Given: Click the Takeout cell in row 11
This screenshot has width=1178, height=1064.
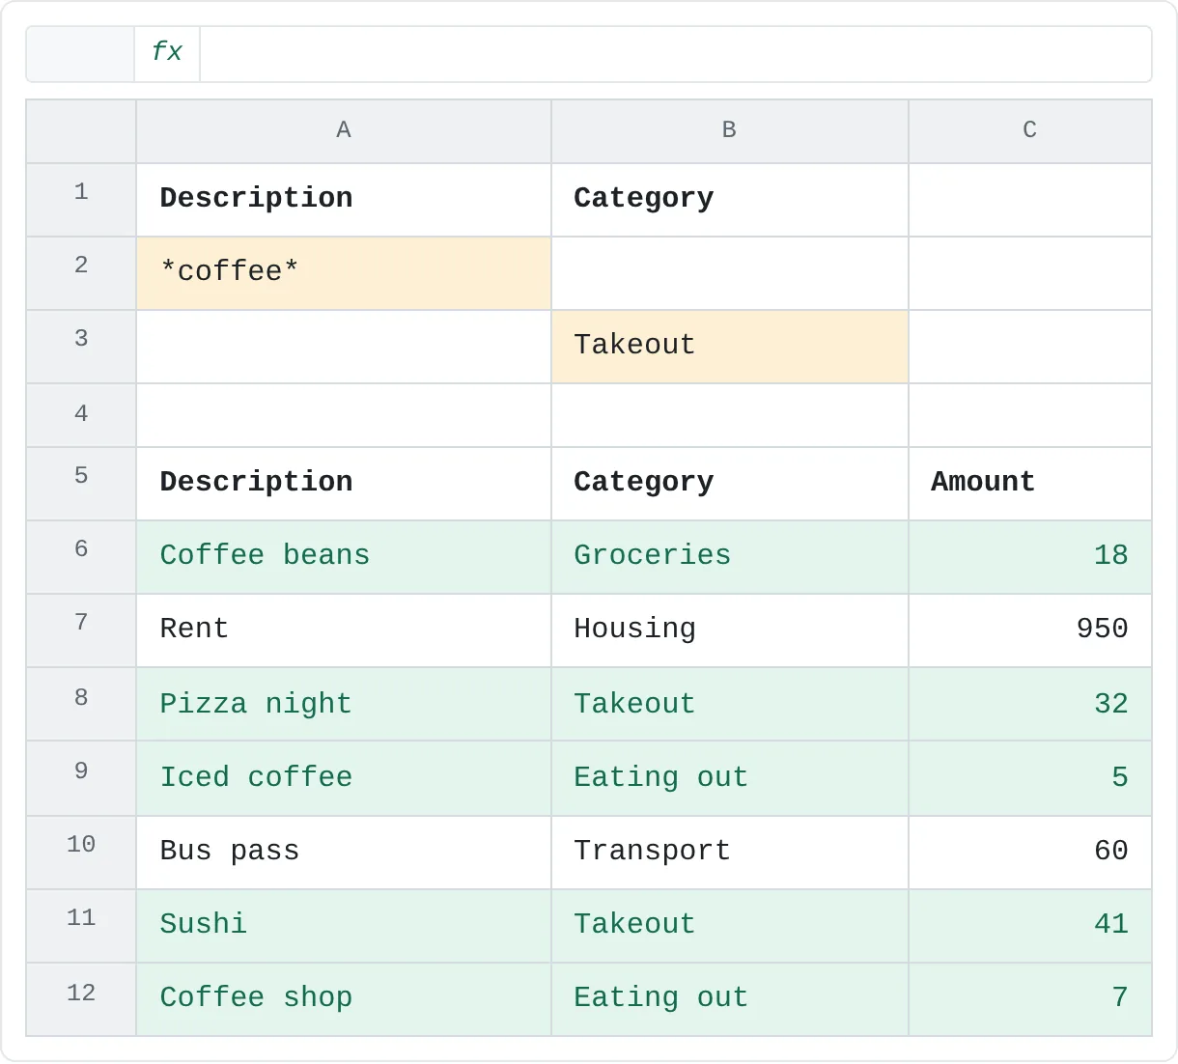Looking at the screenshot, I should [730, 926].
